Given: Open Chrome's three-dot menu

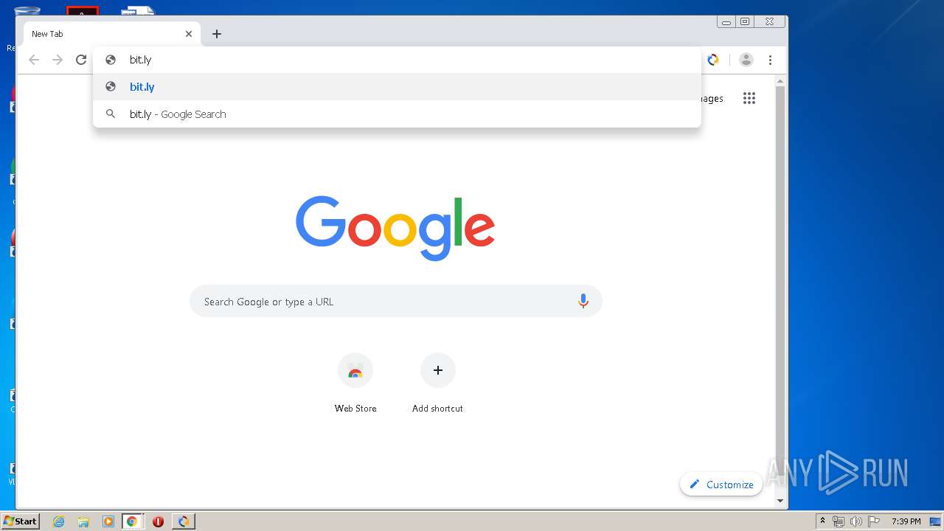Looking at the screenshot, I should point(770,60).
